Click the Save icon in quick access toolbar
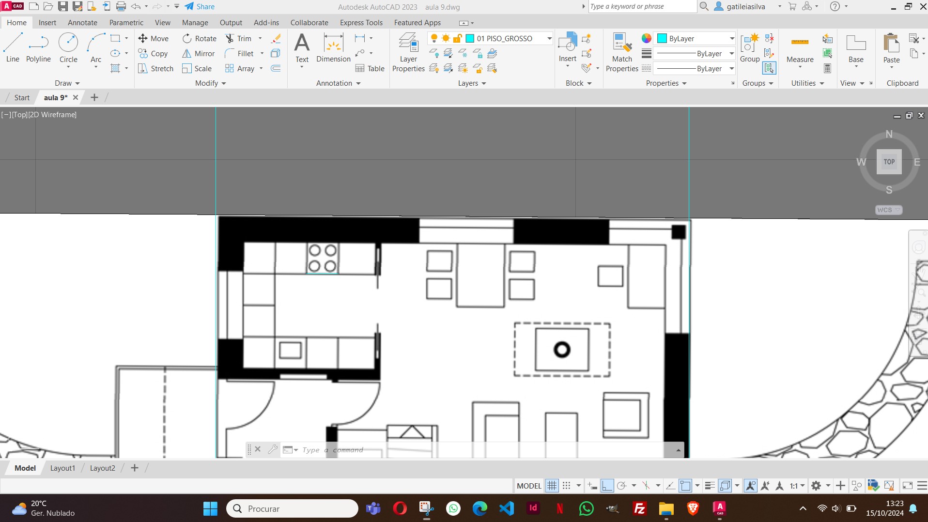The image size is (928, 522). (63, 6)
